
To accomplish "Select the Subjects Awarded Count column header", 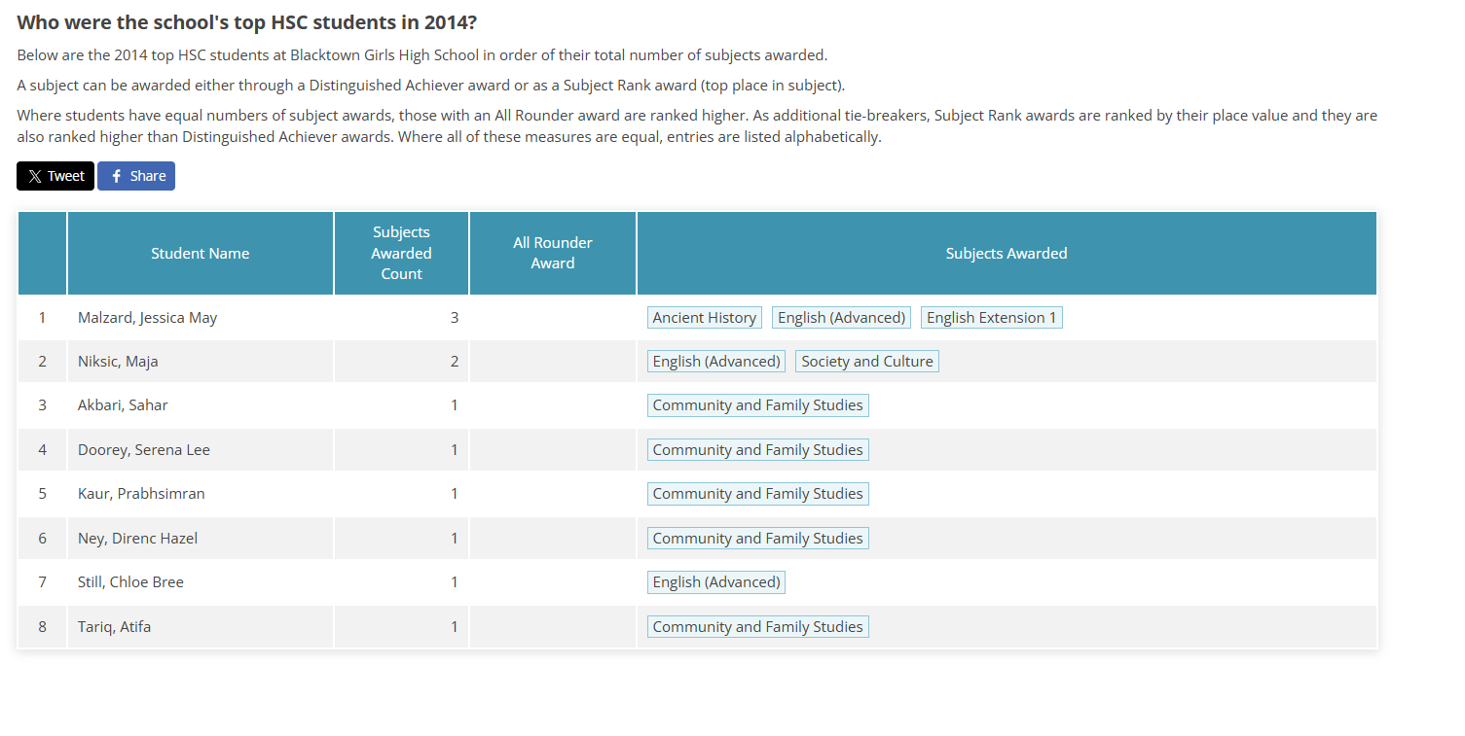I will coord(401,253).
